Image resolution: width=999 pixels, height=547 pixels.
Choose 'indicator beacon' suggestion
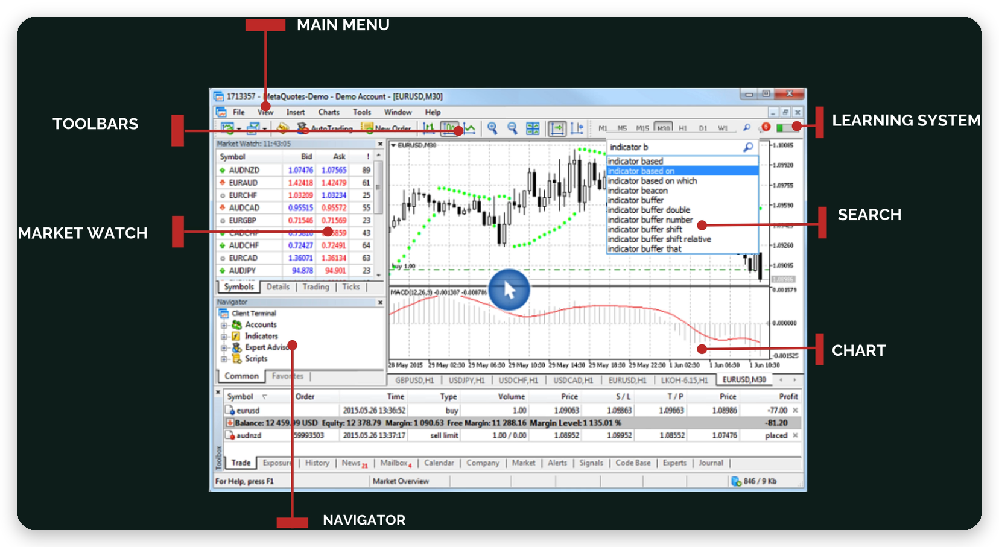pos(682,191)
